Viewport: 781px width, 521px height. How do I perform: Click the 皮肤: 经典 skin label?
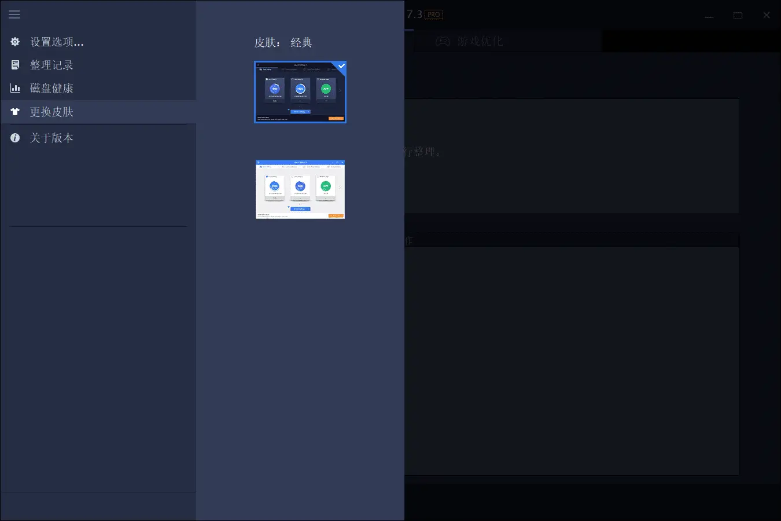pyautogui.click(x=283, y=42)
